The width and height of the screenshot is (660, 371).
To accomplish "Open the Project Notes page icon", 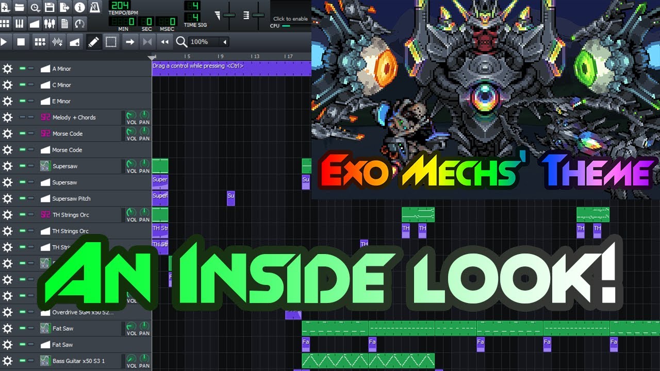I will pyautogui.click(x=64, y=23).
